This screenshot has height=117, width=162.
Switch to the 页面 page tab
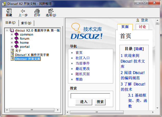point(125,27)
